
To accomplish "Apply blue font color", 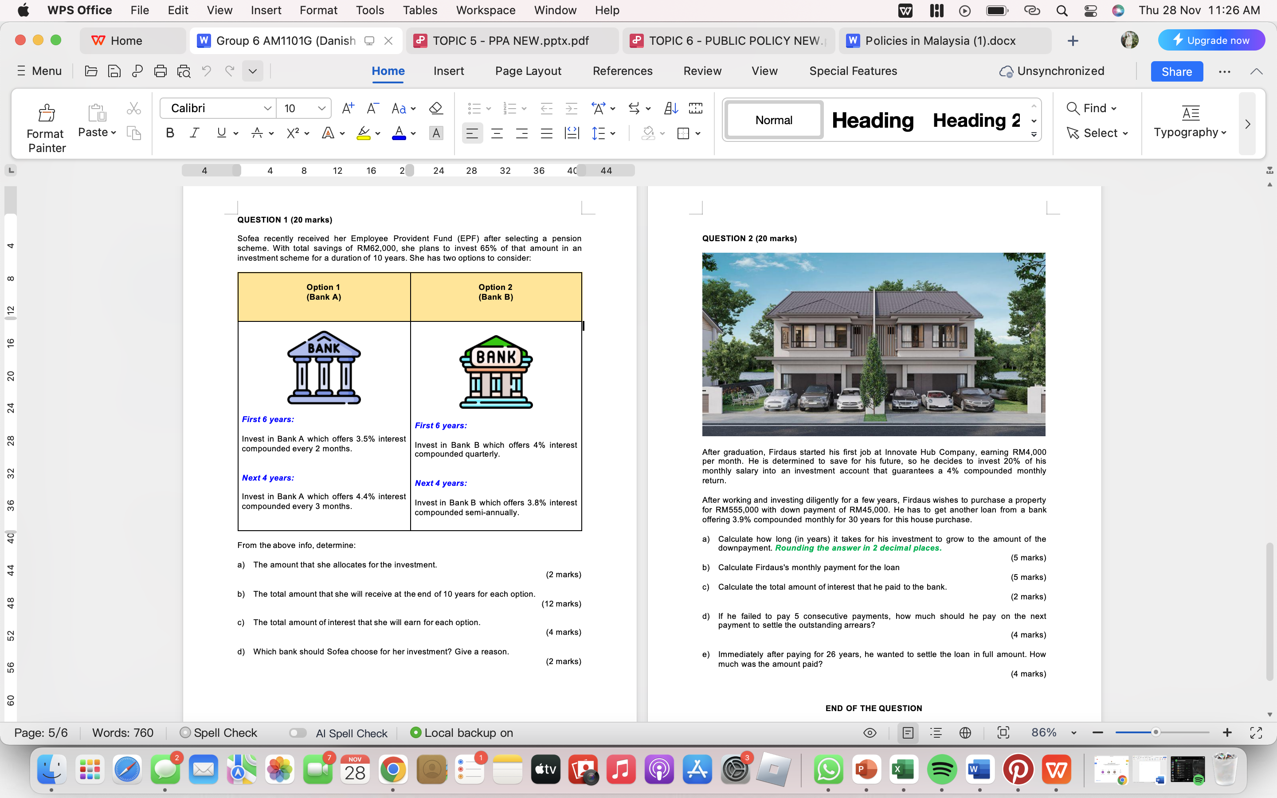I will 399,133.
